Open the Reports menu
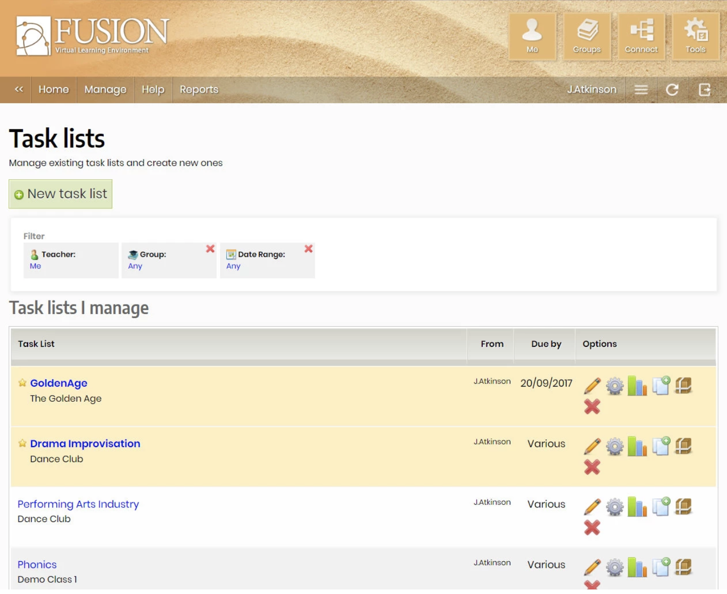The height and width of the screenshot is (594, 727). click(199, 90)
